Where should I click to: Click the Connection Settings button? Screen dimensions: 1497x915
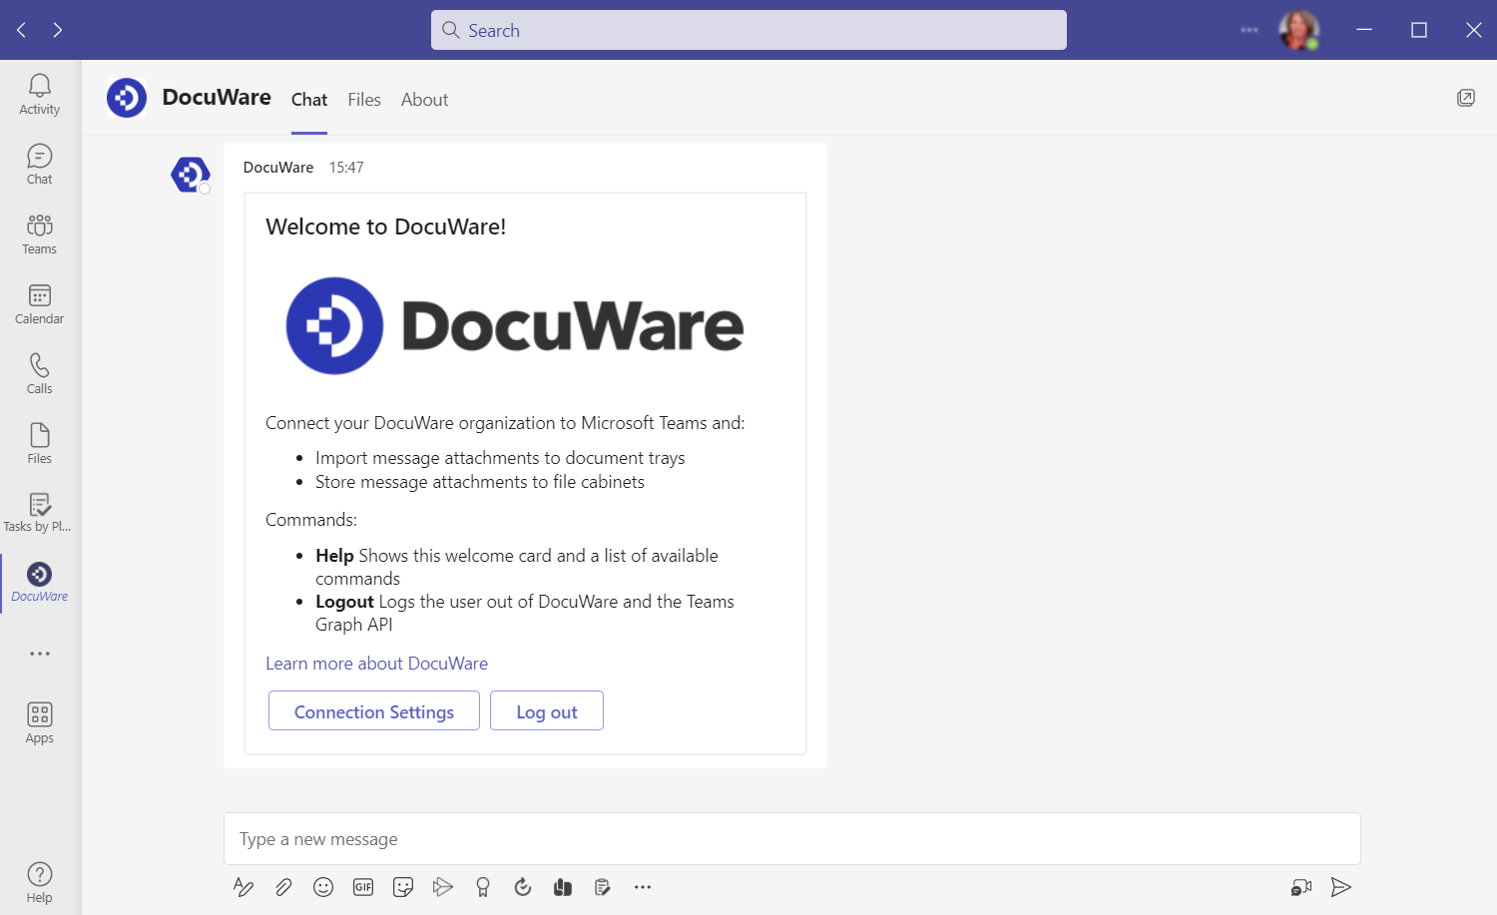click(x=374, y=711)
